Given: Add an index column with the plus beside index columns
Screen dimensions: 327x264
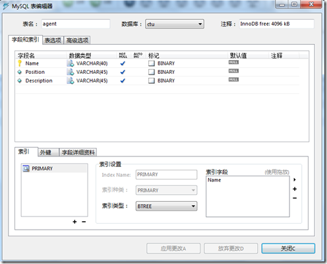Looking at the screenshot, I should click(x=295, y=189).
